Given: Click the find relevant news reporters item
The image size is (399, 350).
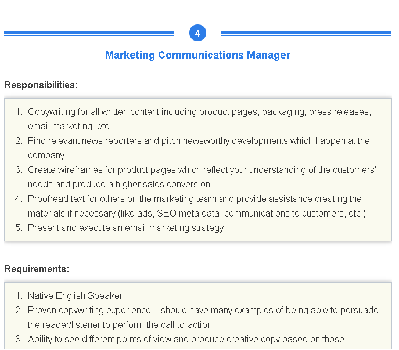Looking at the screenshot, I should click(x=199, y=140).
